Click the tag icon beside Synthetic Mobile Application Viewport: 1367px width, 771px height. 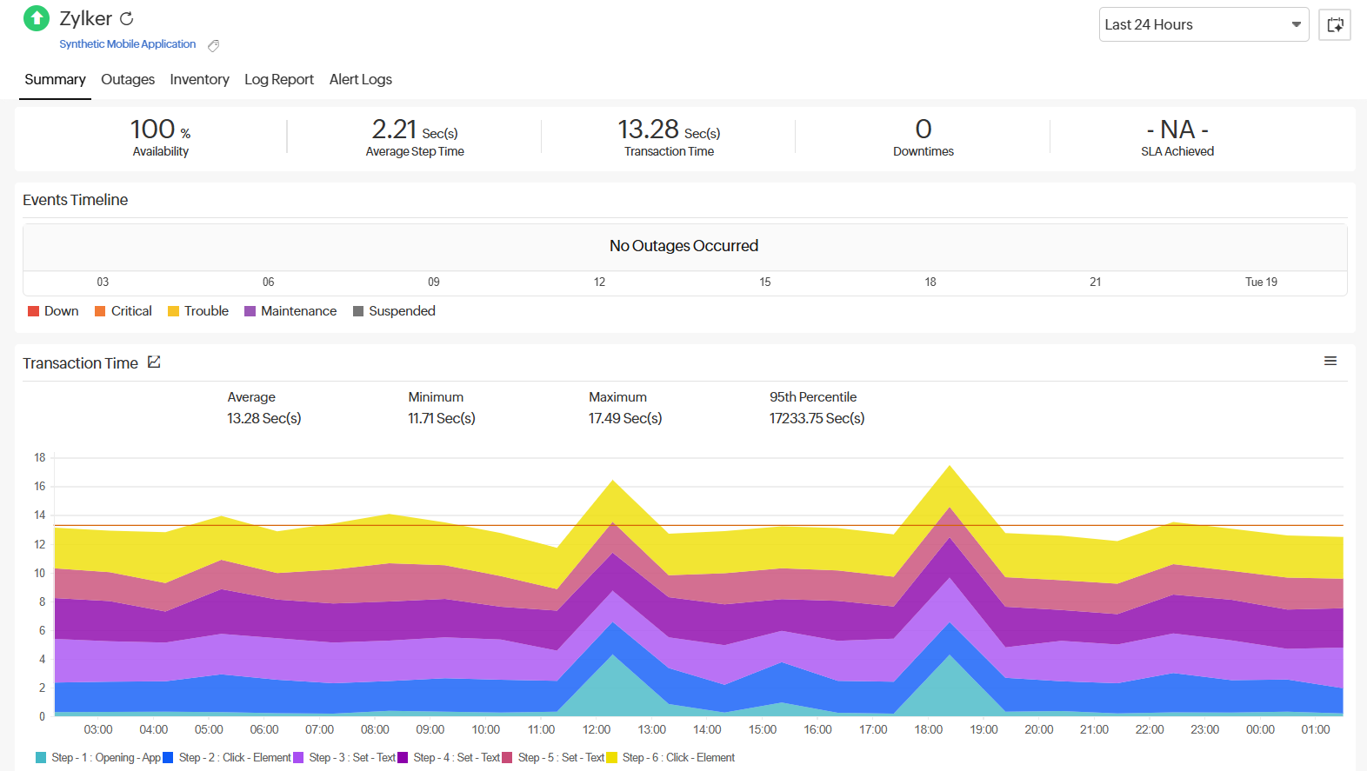click(213, 45)
